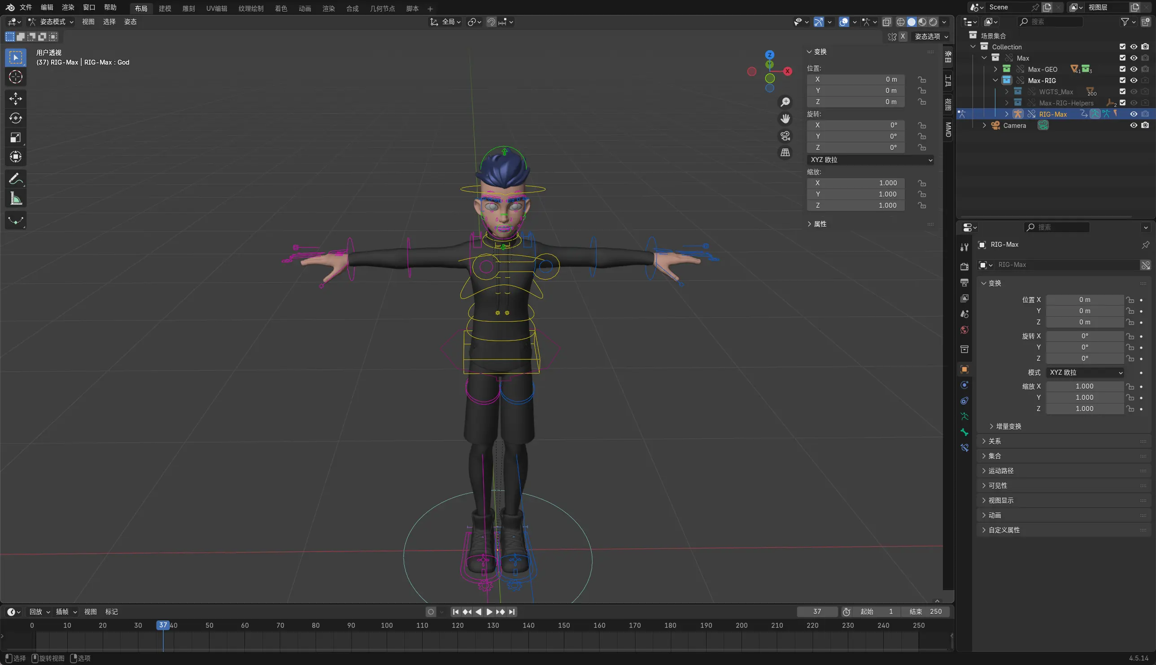Open the Render properties tab icon
The height and width of the screenshot is (665, 1156).
pos(964,266)
